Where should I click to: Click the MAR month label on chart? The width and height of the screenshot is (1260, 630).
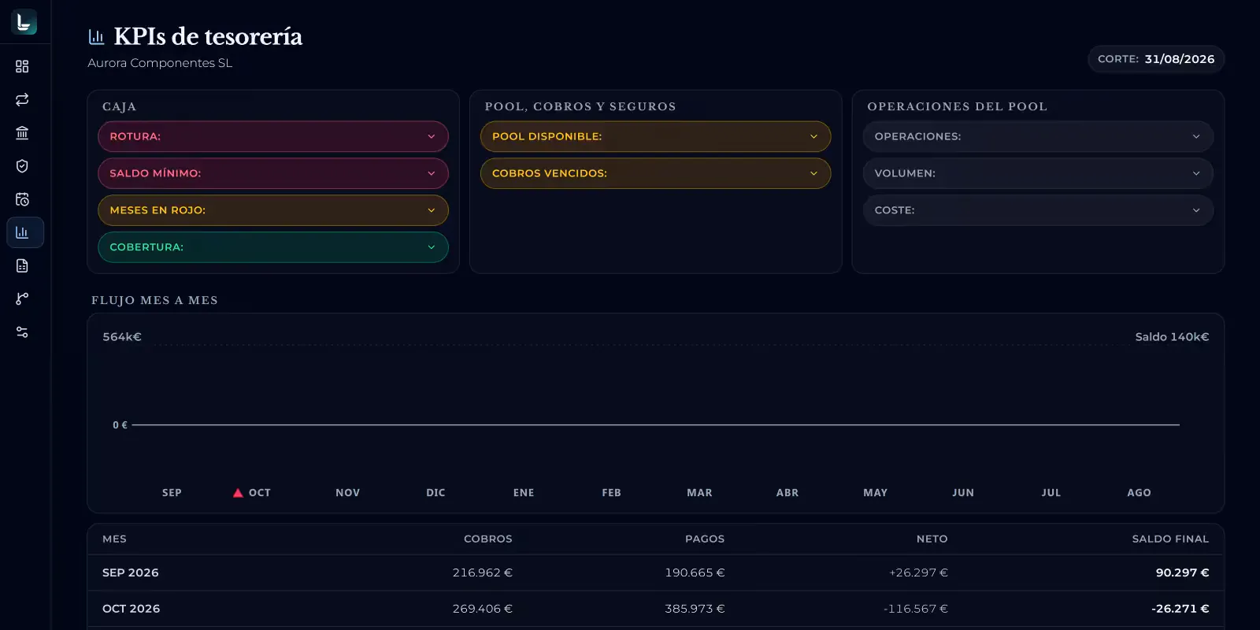[699, 493]
